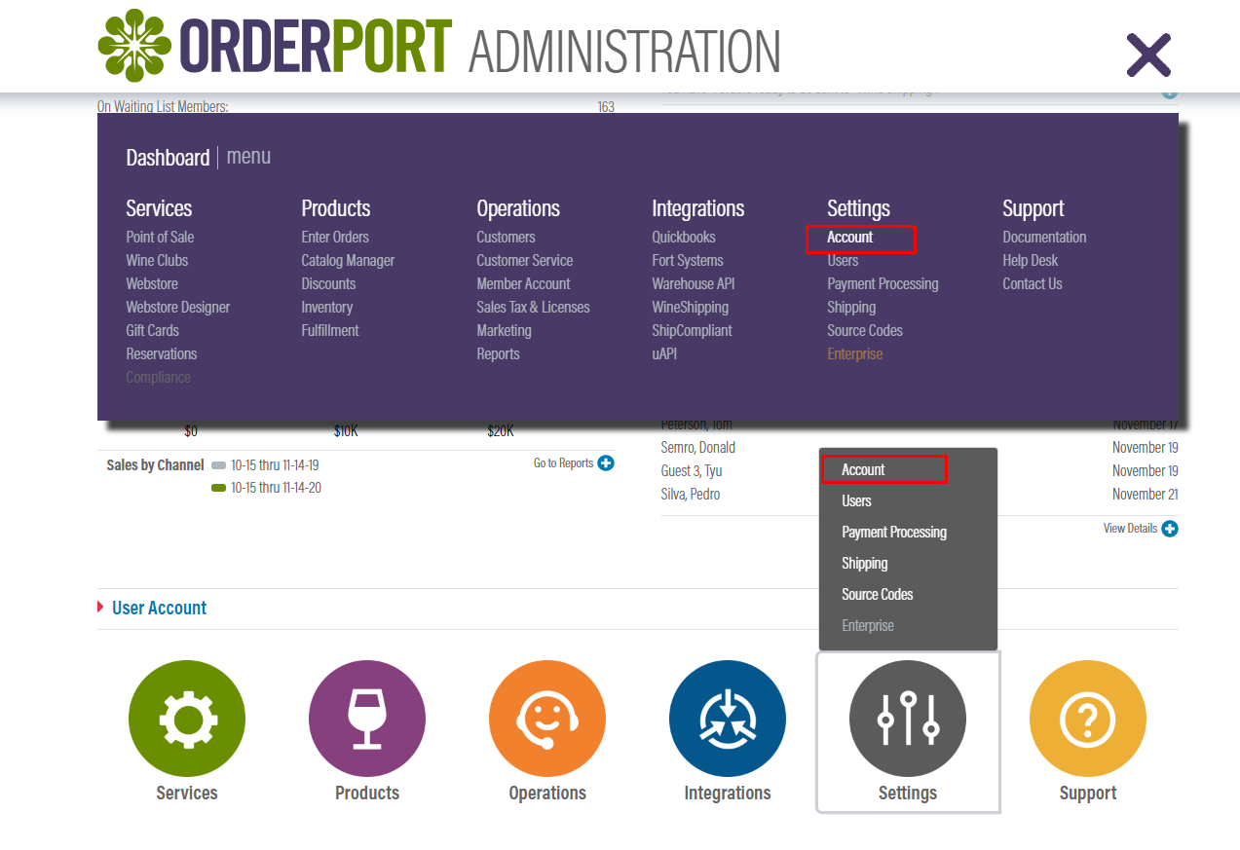Click the Products column heading
The height and width of the screenshot is (850, 1240).
(x=336, y=208)
